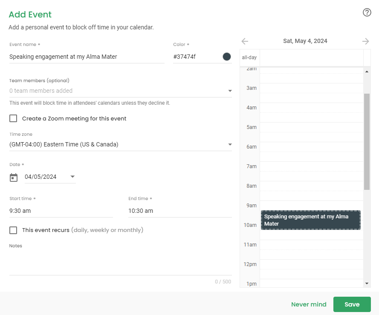
Task: Open the Time zone dropdown
Action: point(230,144)
